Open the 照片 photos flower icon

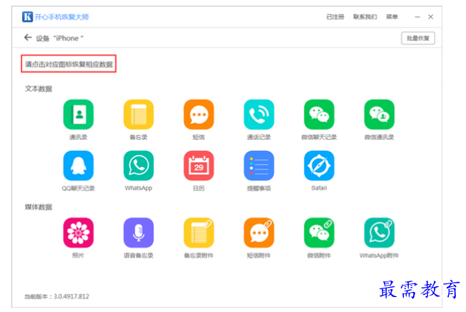coord(79,233)
